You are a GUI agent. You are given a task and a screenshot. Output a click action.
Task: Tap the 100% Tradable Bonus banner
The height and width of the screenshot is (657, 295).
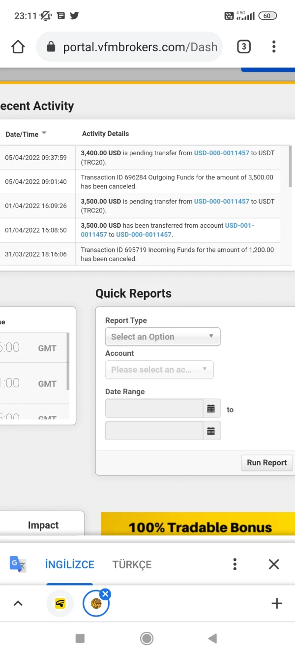coord(198,525)
